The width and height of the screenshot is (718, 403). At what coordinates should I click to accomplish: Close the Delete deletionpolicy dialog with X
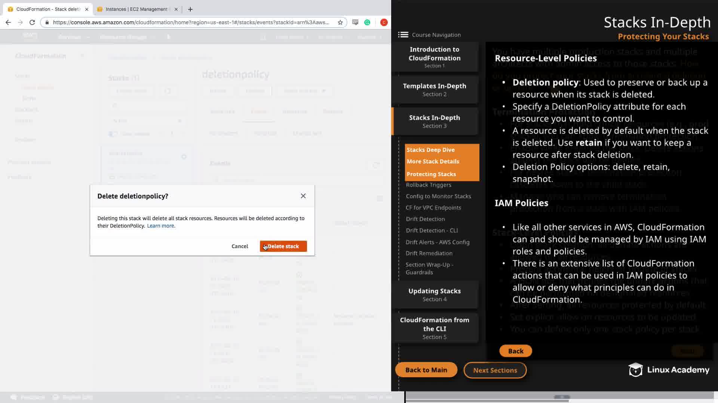tap(303, 196)
